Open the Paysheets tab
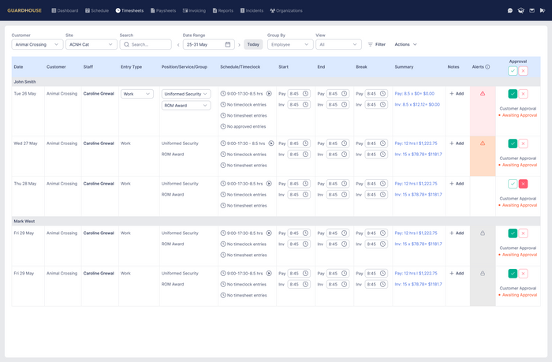Image resolution: width=552 pixels, height=362 pixels. [x=163, y=10]
